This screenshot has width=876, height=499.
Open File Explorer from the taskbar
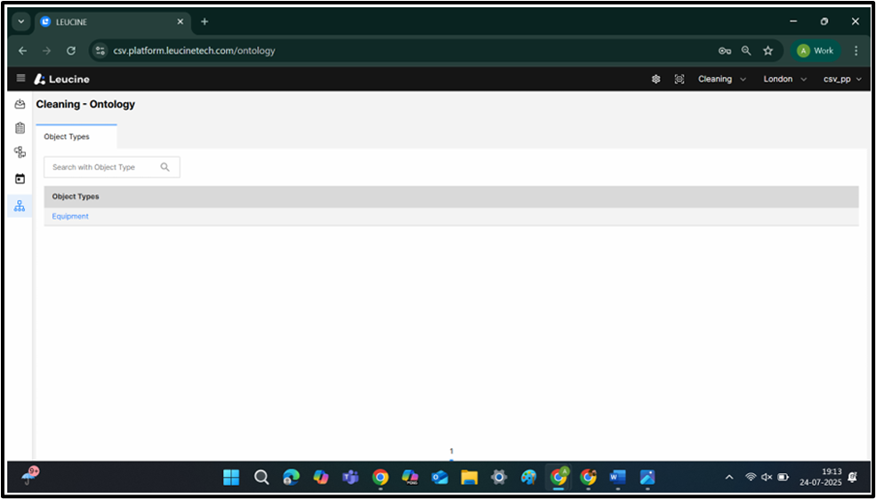(470, 478)
